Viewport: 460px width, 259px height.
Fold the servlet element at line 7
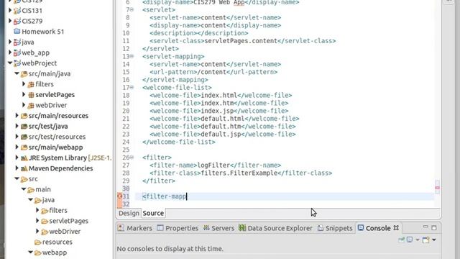(x=132, y=9)
